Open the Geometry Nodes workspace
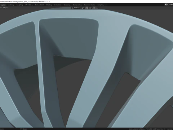This screenshot has height=130, width=173. pyautogui.click(x=89, y=5)
